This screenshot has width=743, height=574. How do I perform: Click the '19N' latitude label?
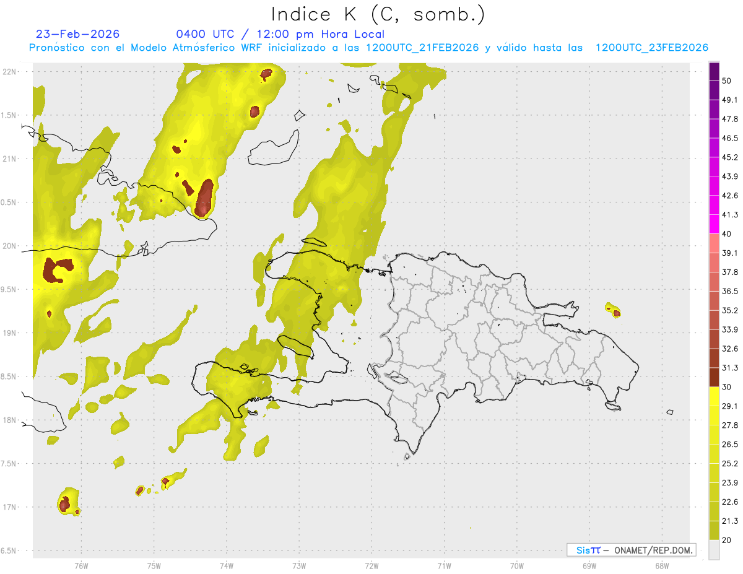click(9, 333)
